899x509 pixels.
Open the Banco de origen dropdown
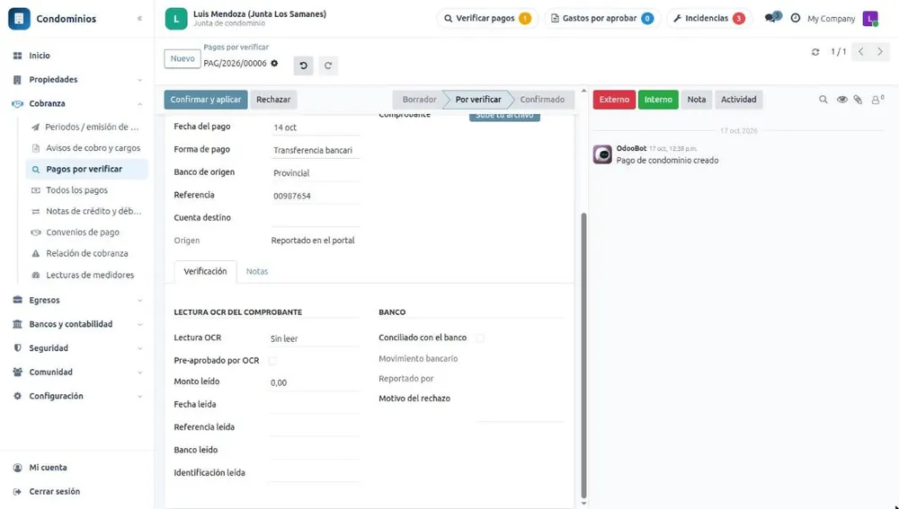[316, 173]
